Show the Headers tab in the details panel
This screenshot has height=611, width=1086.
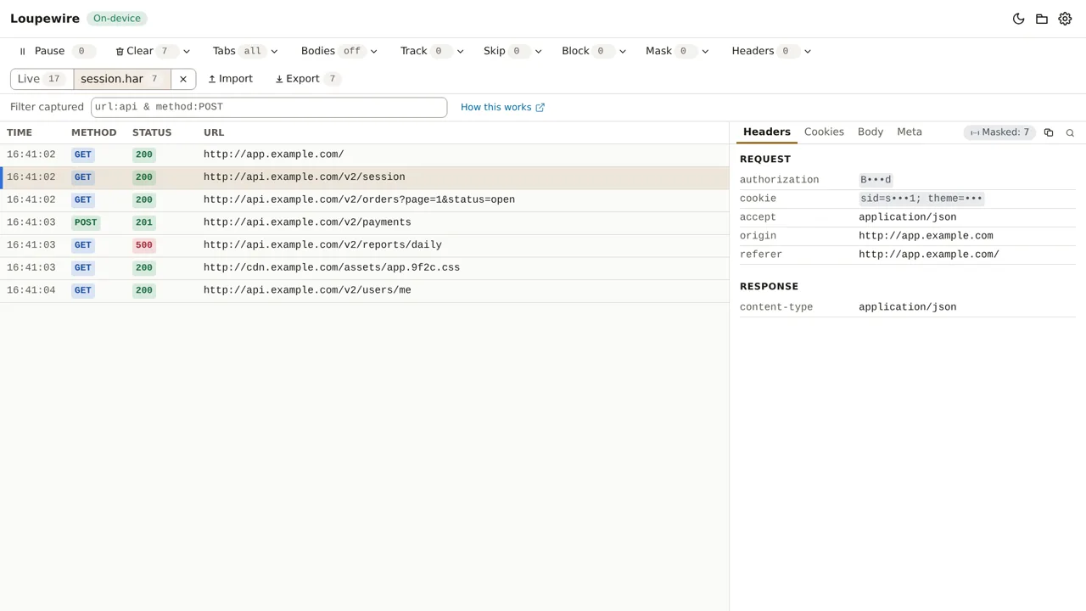tap(767, 132)
